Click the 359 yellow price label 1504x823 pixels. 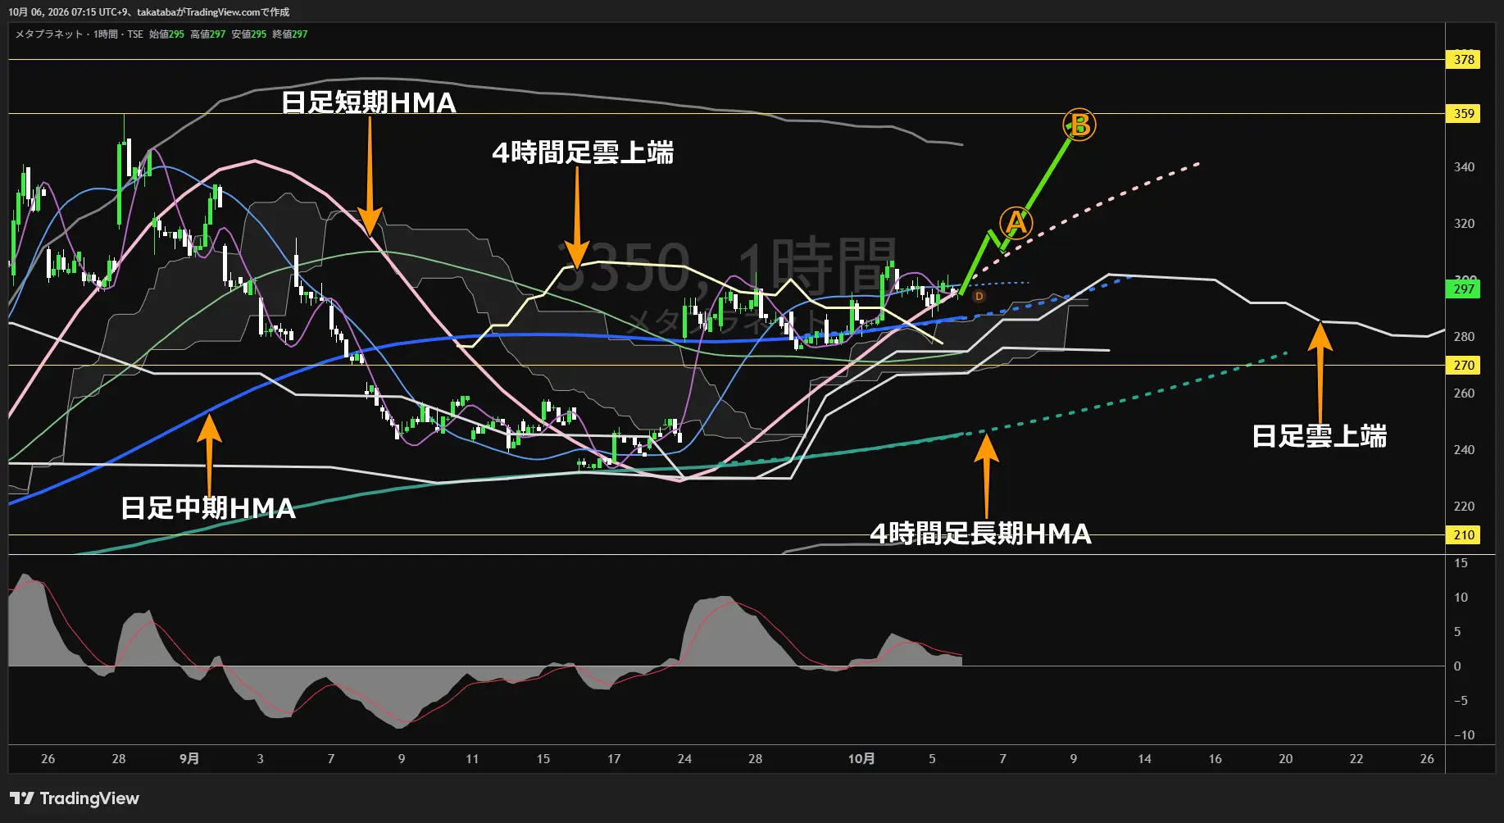(1464, 113)
